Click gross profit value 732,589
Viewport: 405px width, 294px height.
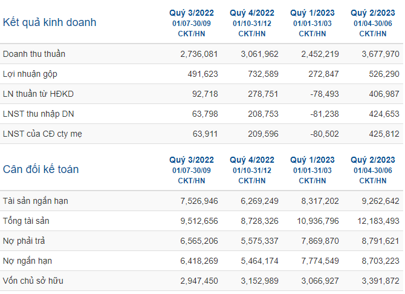coord(263,74)
